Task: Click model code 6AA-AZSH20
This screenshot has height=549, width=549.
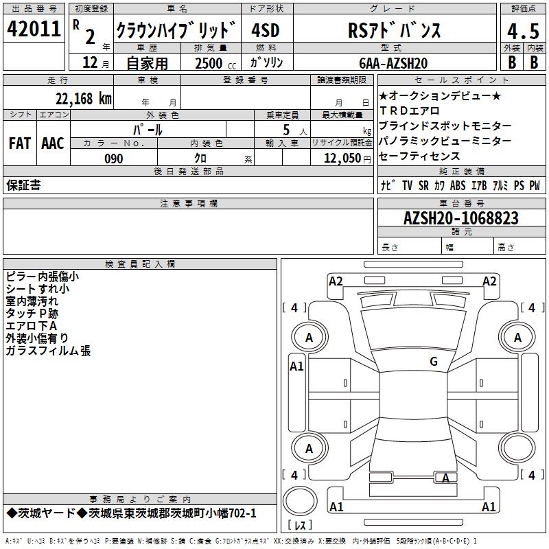Action: [x=393, y=63]
